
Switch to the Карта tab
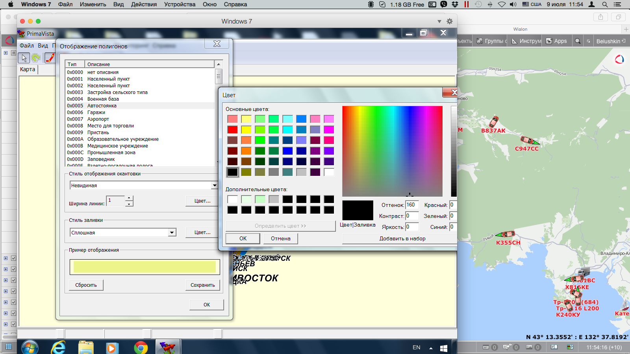pos(28,69)
